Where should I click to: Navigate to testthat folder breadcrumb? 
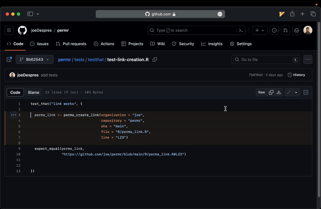(x=96, y=59)
